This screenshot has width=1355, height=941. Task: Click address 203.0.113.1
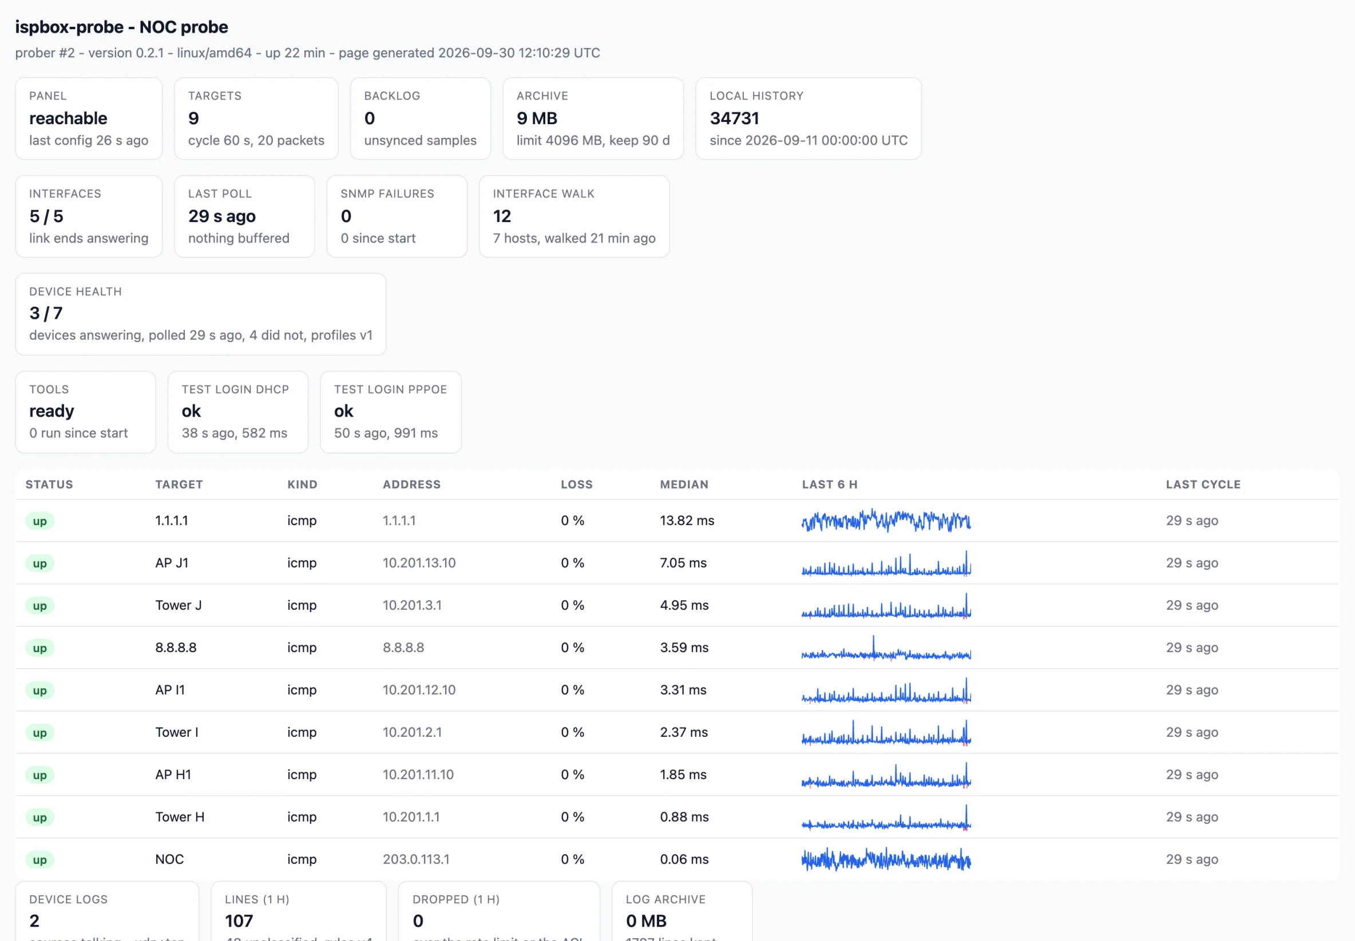click(x=417, y=860)
